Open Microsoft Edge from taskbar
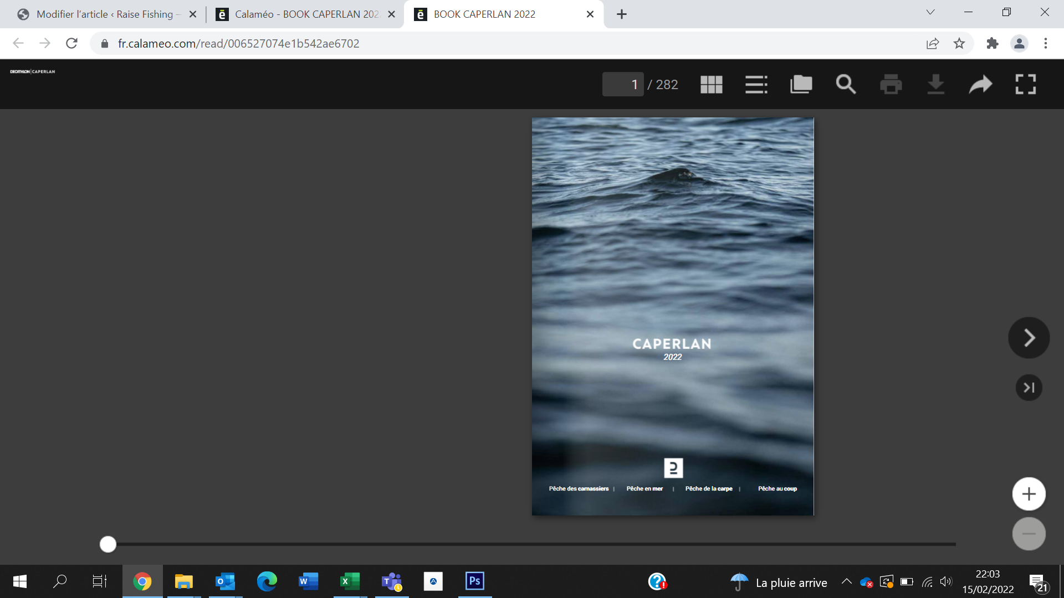This screenshot has height=598, width=1064. [x=267, y=581]
